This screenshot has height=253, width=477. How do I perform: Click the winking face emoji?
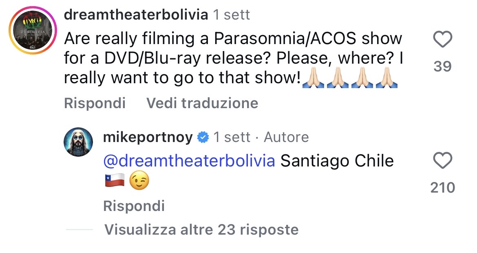139,181
